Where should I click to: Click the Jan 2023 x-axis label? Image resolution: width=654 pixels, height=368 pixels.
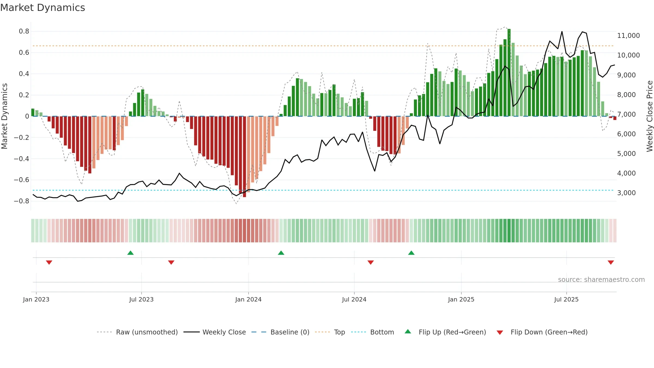[36, 299]
